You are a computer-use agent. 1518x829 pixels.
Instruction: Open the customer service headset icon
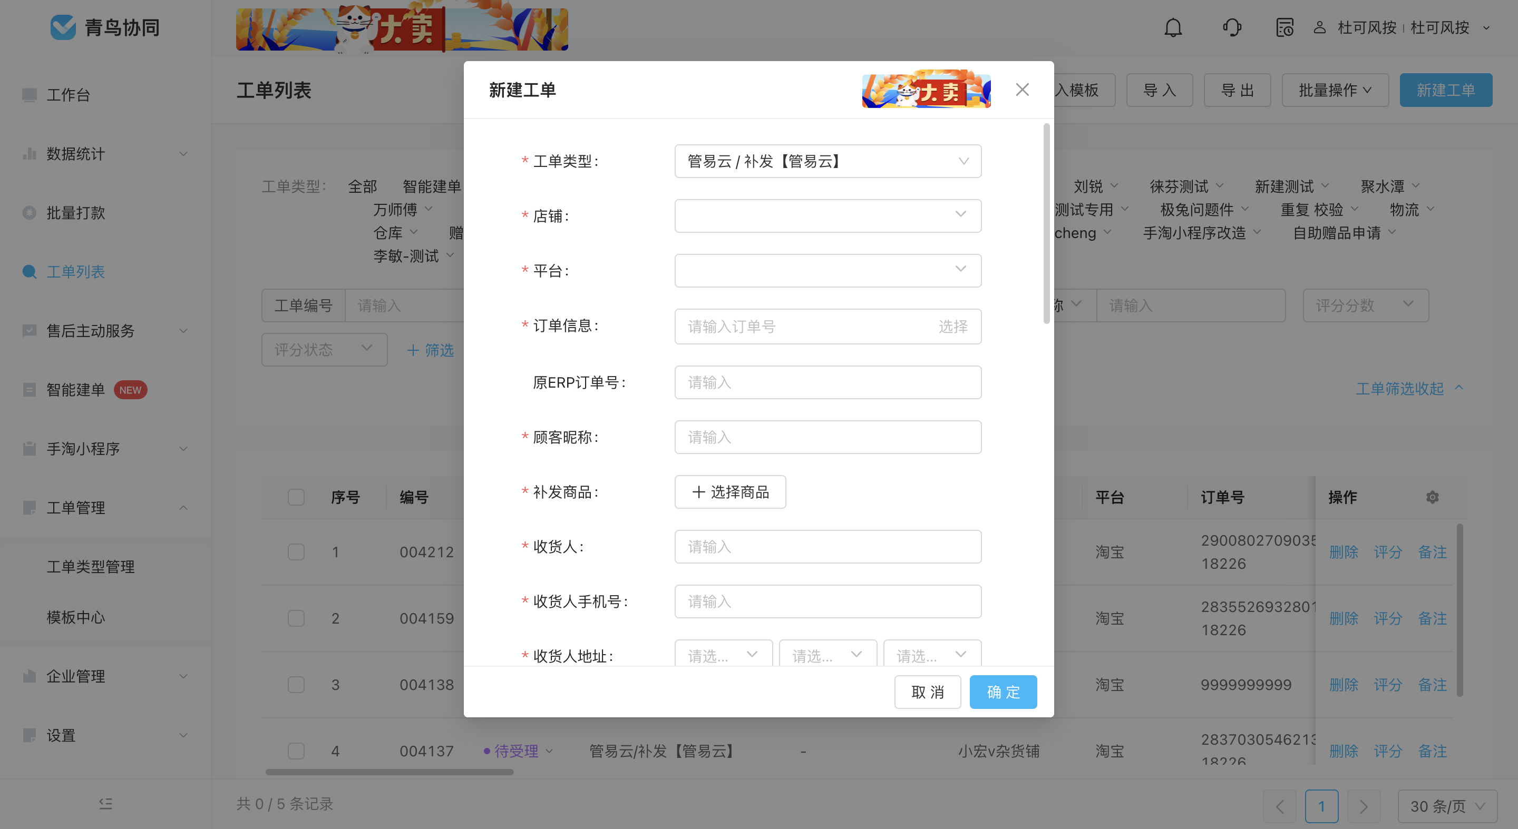[x=1232, y=28]
